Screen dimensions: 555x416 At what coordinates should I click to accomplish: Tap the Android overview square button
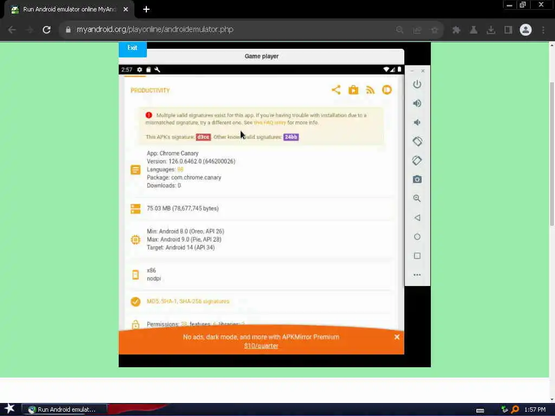pyautogui.click(x=417, y=256)
